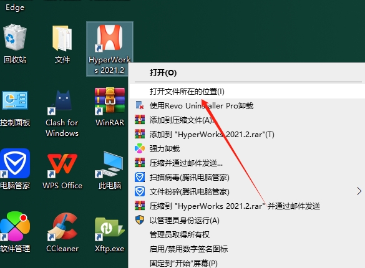365x268 pixels.
Task: Select the WPS Office desktop shortcut
Action: point(62,171)
